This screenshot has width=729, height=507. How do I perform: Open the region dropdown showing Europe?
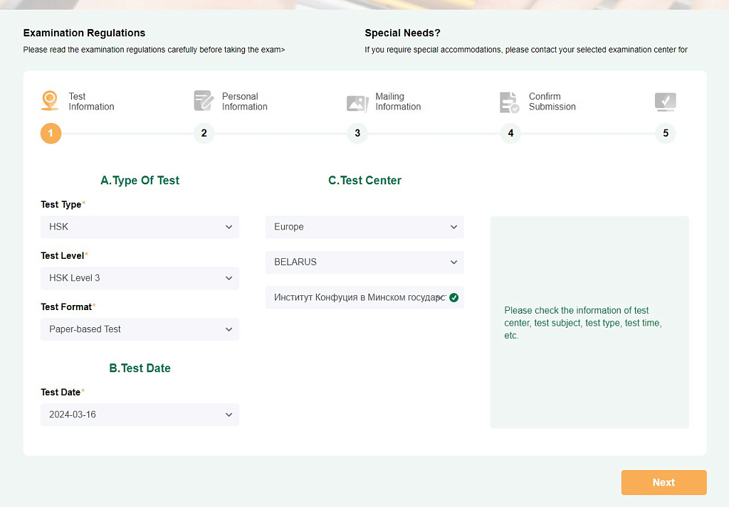click(365, 227)
